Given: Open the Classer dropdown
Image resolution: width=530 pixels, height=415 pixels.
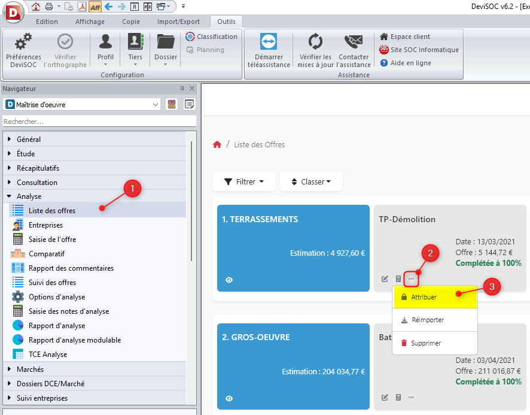Looking at the screenshot, I should pyautogui.click(x=310, y=181).
